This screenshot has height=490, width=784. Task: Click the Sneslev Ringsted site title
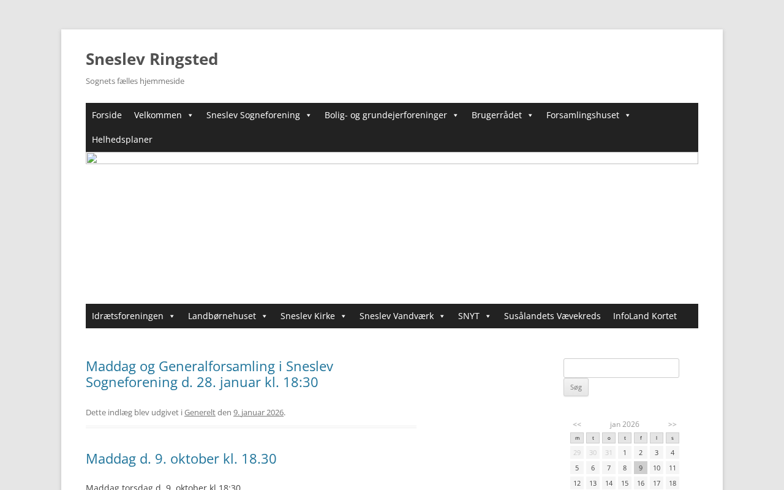152,59
